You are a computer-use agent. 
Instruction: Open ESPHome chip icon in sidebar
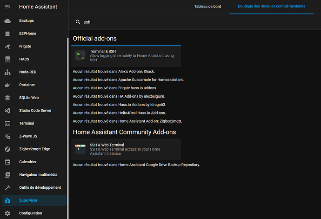(7, 33)
